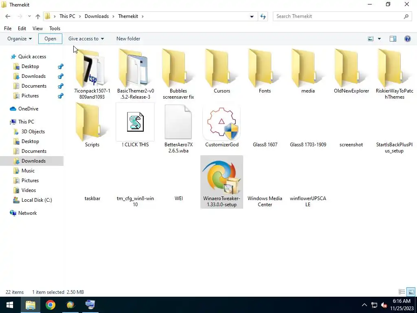Launch Google Chrome from taskbar
The height and width of the screenshot is (313, 417).
coord(50,305)
